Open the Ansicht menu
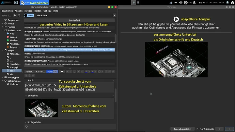 tap(19, 11)
